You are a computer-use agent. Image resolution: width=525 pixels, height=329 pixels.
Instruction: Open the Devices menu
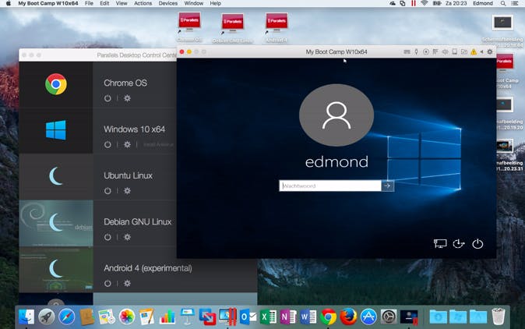(x=168, y=3)
